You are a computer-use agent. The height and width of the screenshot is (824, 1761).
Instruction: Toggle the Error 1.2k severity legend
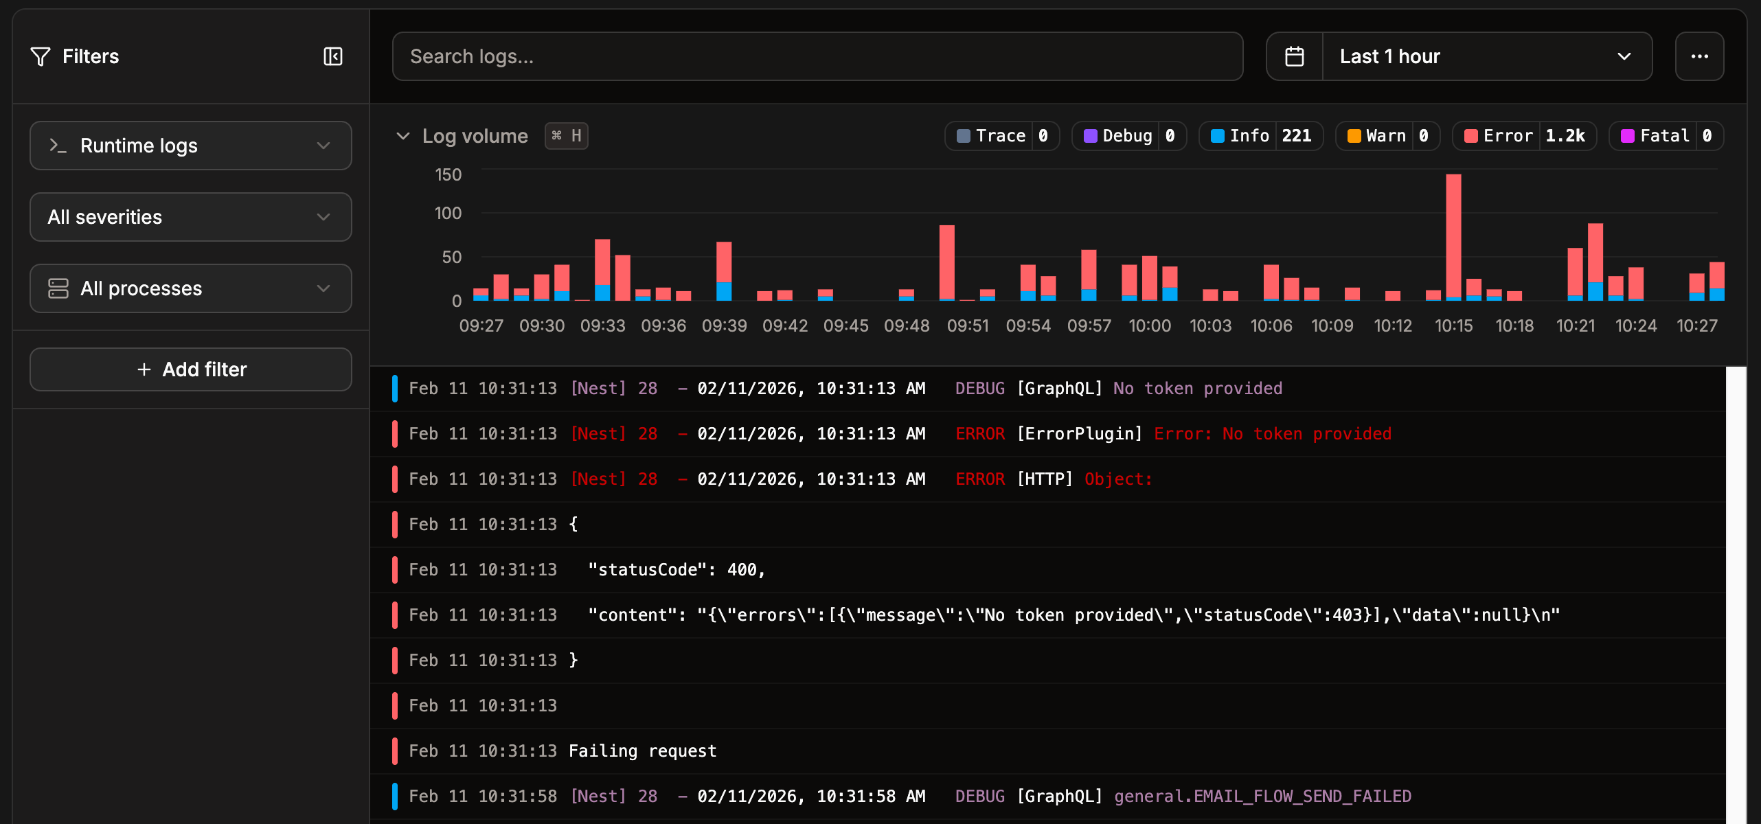tap(1523, 135)
